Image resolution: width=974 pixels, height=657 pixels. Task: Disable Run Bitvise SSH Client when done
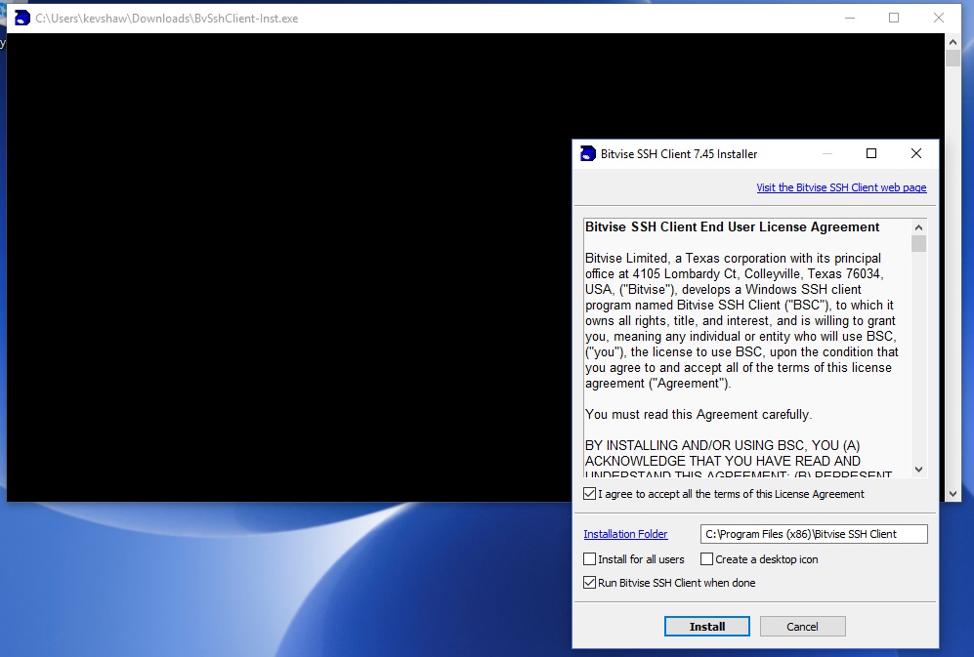[x=588, y=582]
